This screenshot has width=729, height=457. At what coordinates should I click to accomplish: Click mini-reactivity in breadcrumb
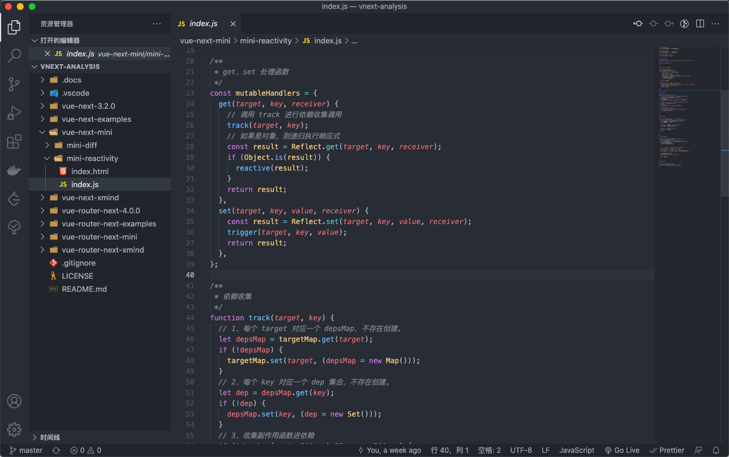[266, 41]
